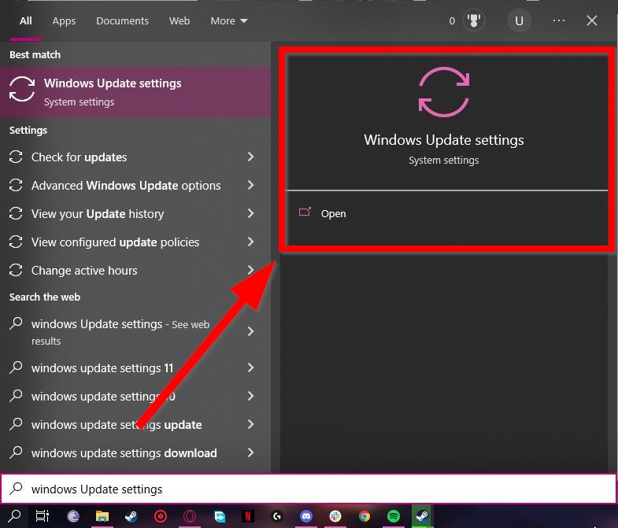
Task: Select Windows Update settings best match
Action: [x=135, y=92]
